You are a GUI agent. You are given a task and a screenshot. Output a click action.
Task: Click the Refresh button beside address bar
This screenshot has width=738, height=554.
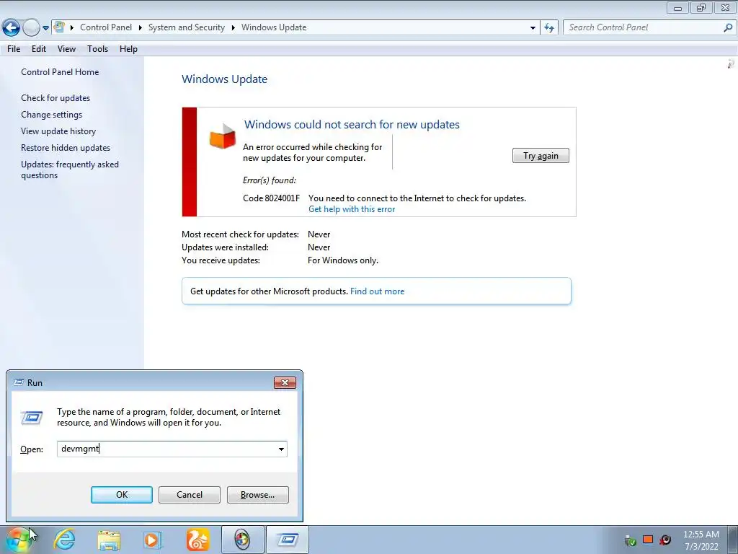[548, 28]
